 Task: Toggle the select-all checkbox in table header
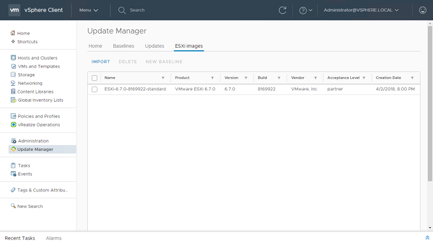click(x=94, y=78)
